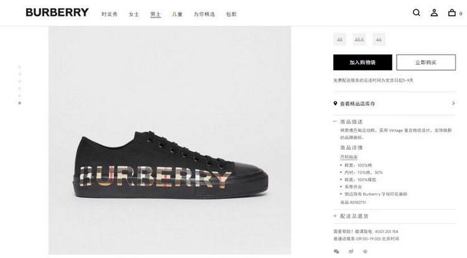Viewport: 467px width, 258px height.
Task: Click the BURBERRY logo
Action: pos(57,12)
